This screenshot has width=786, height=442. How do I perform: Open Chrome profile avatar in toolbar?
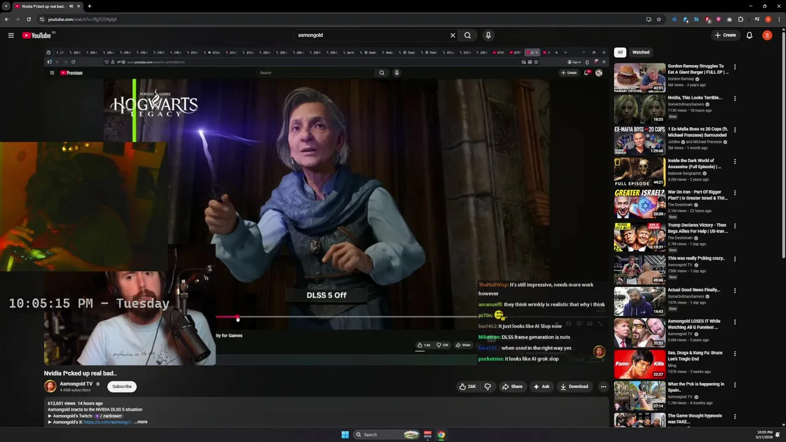pyautogui.click(x=768, y=19)
